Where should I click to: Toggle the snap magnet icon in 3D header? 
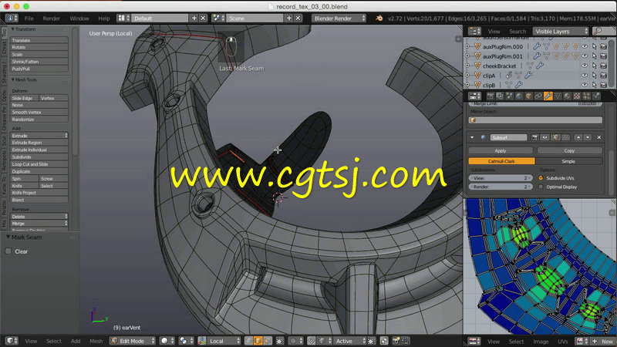(x=311, y=341)
